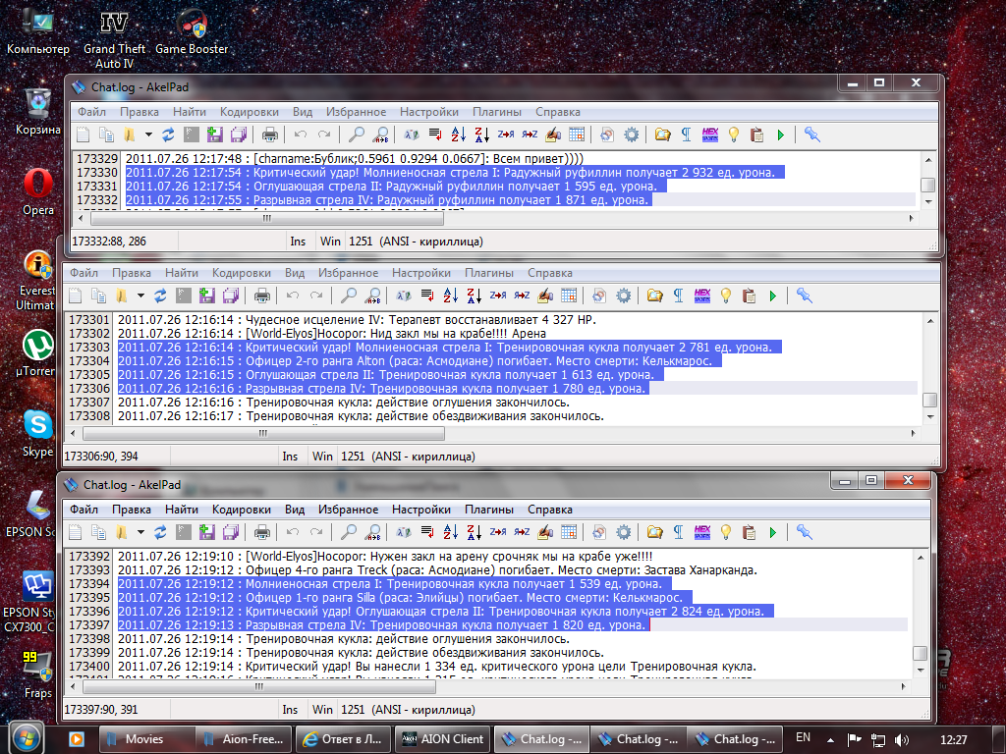
Task: Show hidden tray icons arrow
Action: (x=830, y=740)
